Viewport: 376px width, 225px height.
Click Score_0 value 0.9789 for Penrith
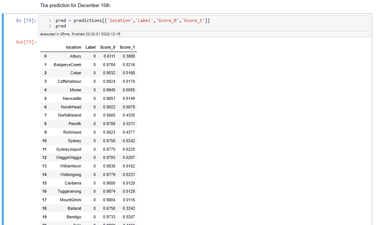pyautogui.click(x=109, y=124)
